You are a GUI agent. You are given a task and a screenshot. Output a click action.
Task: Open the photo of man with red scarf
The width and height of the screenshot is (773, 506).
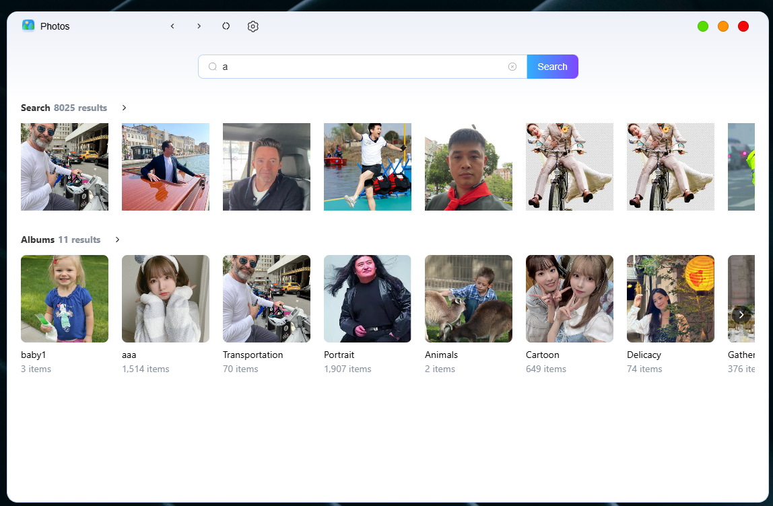[469, 166]
